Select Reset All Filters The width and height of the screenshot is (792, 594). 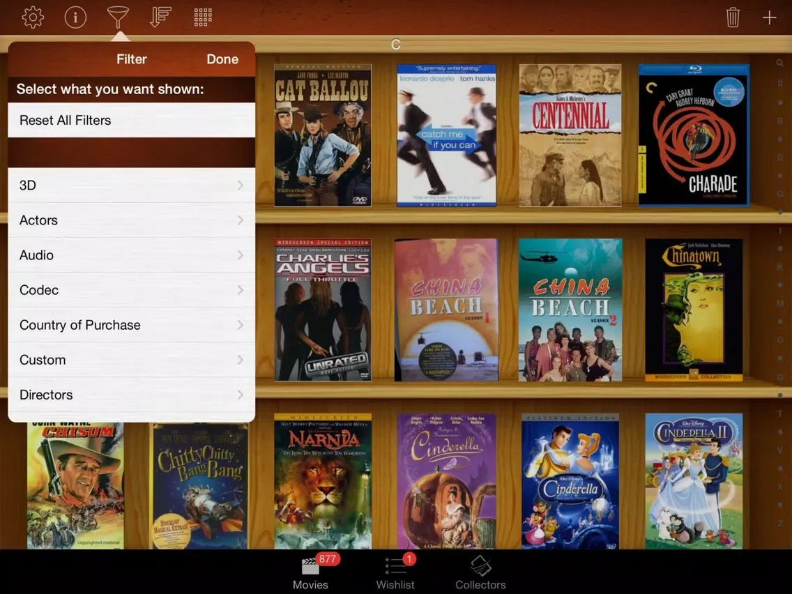point(131,120)
